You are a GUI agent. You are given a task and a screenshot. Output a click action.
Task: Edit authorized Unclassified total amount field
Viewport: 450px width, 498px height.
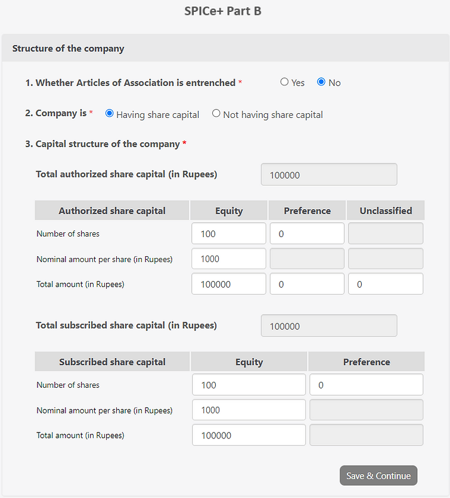386,284
